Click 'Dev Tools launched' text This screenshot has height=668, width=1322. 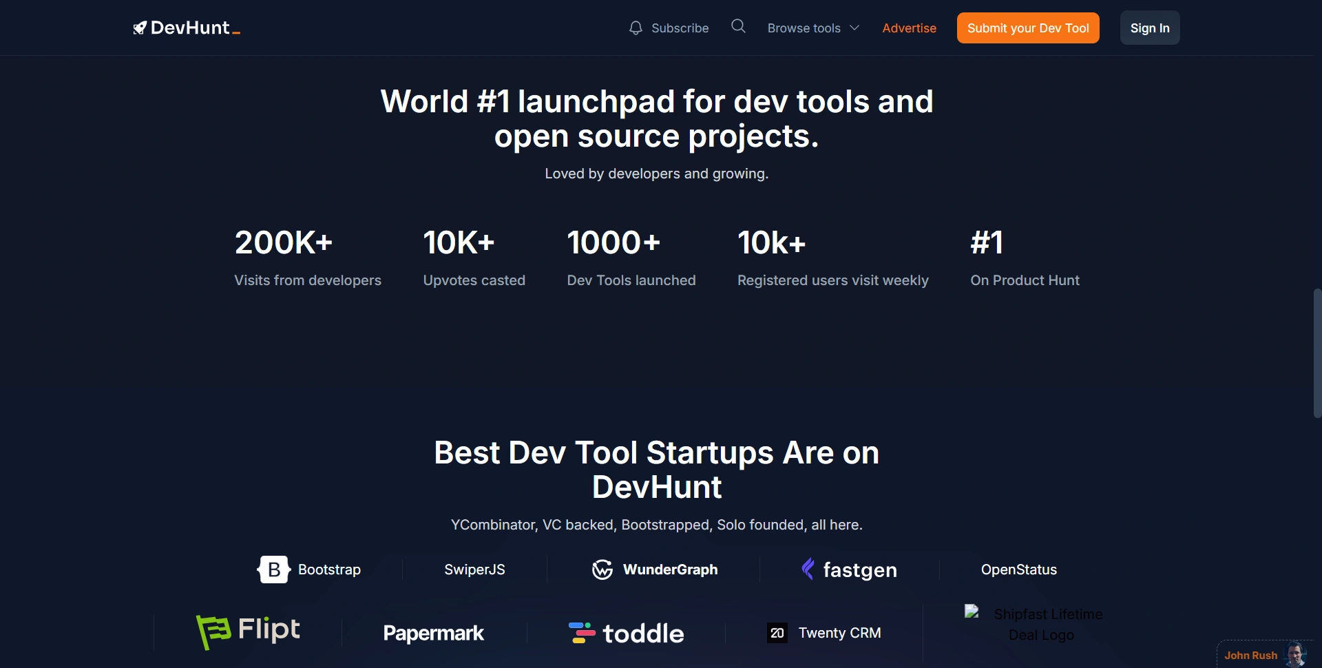tap(631, 280)
